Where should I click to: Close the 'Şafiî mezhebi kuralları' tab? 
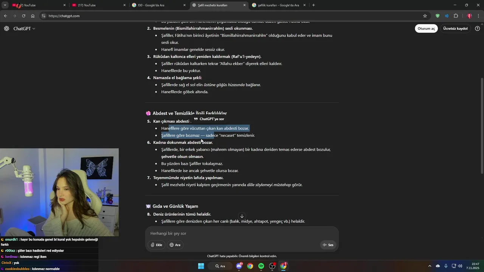click(x=244, y=5)
